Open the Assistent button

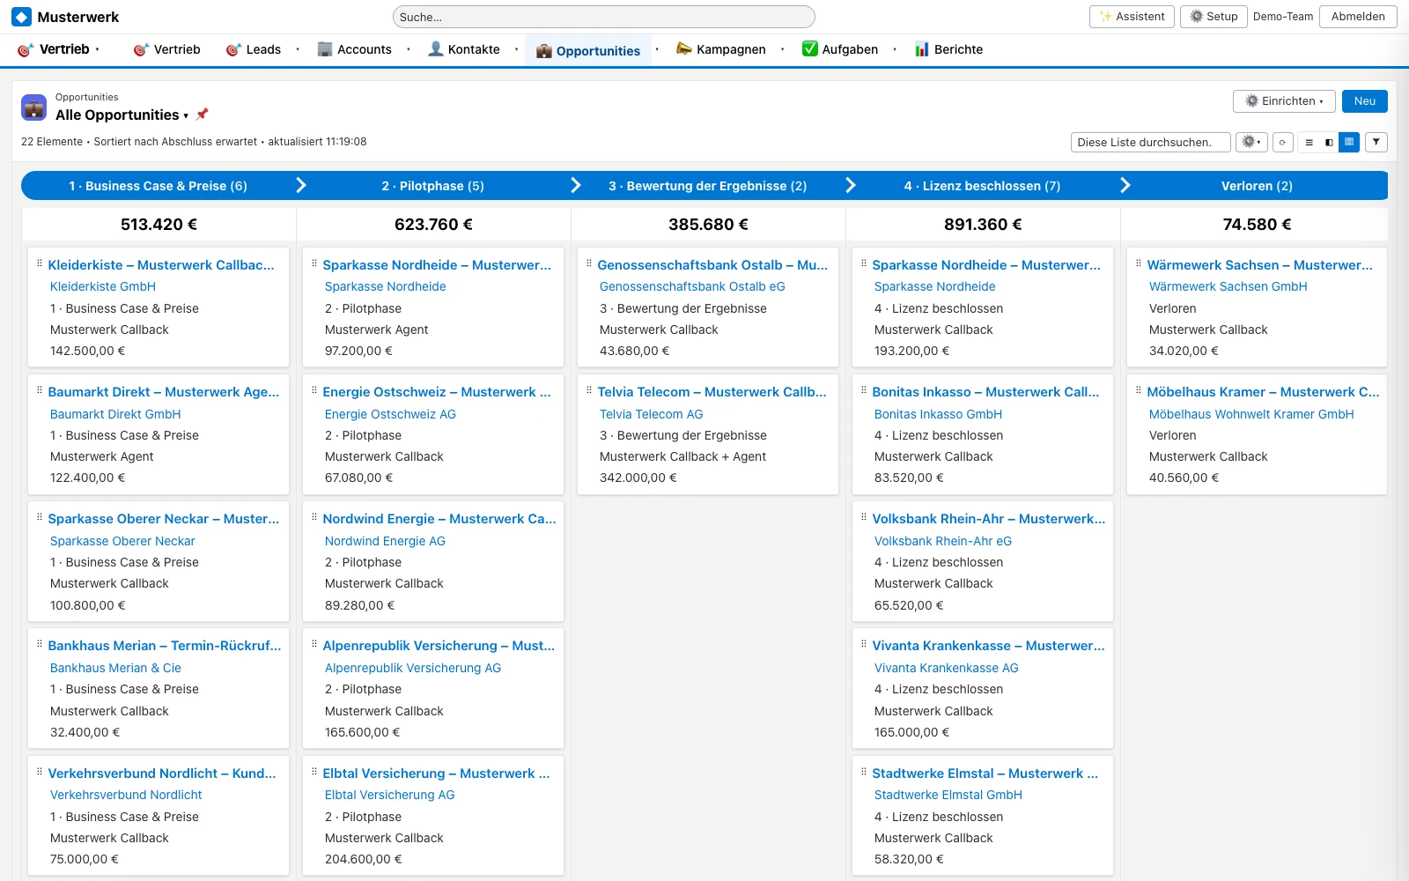(x=1132, y=17)
